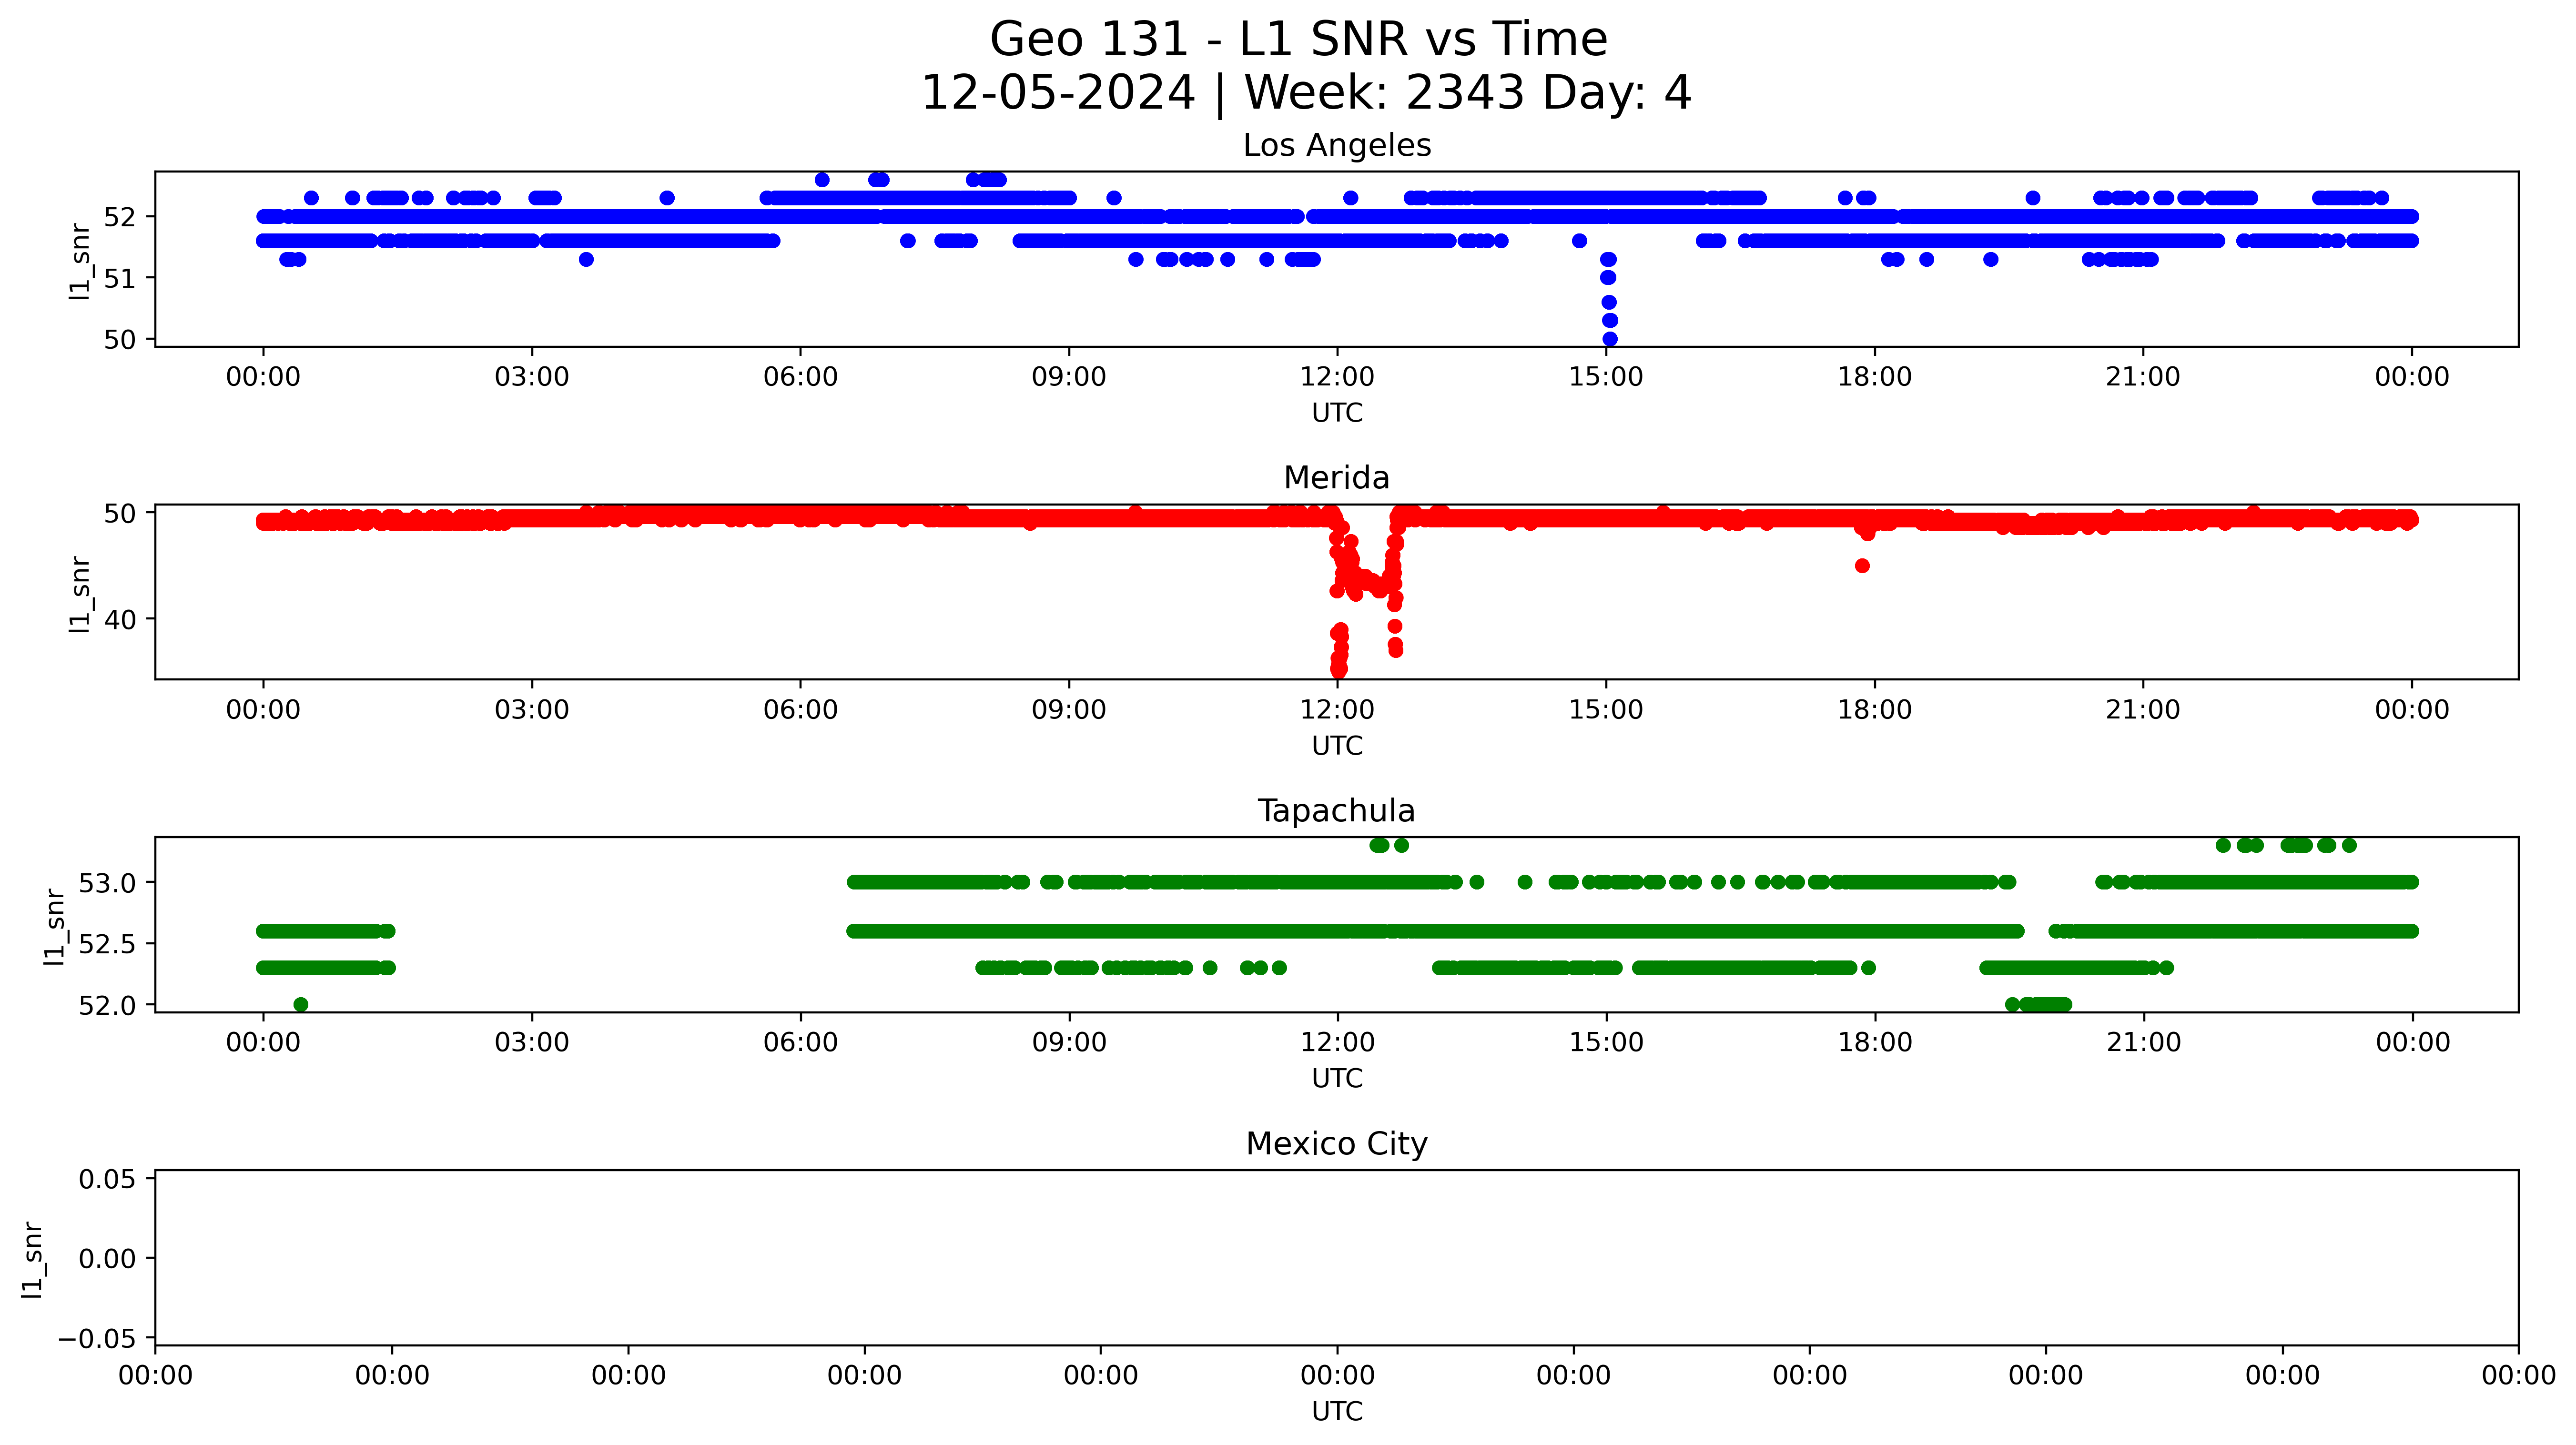
Task: Click the 'Tapachula' subplot title
Action: [x=1336, y=811]
